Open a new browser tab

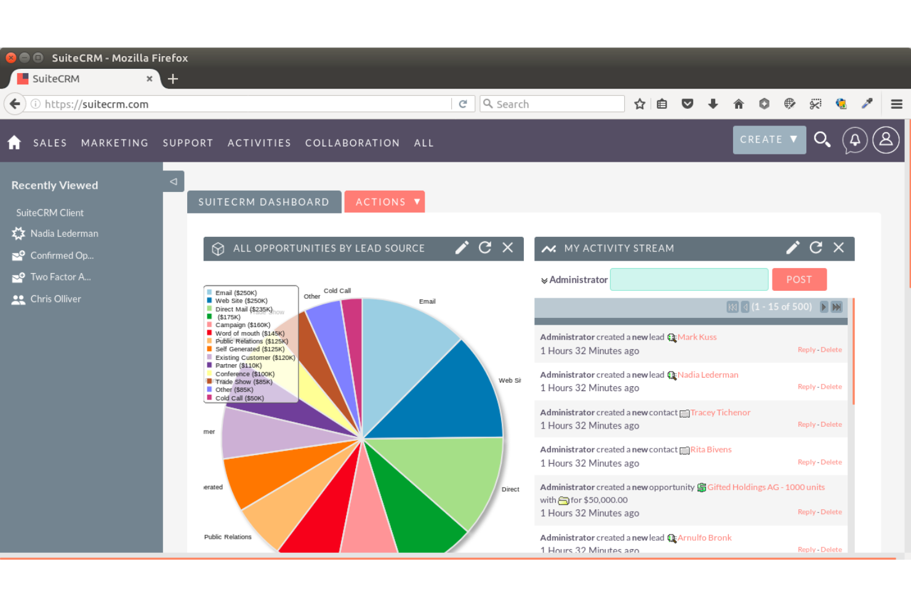coord(173,79)
